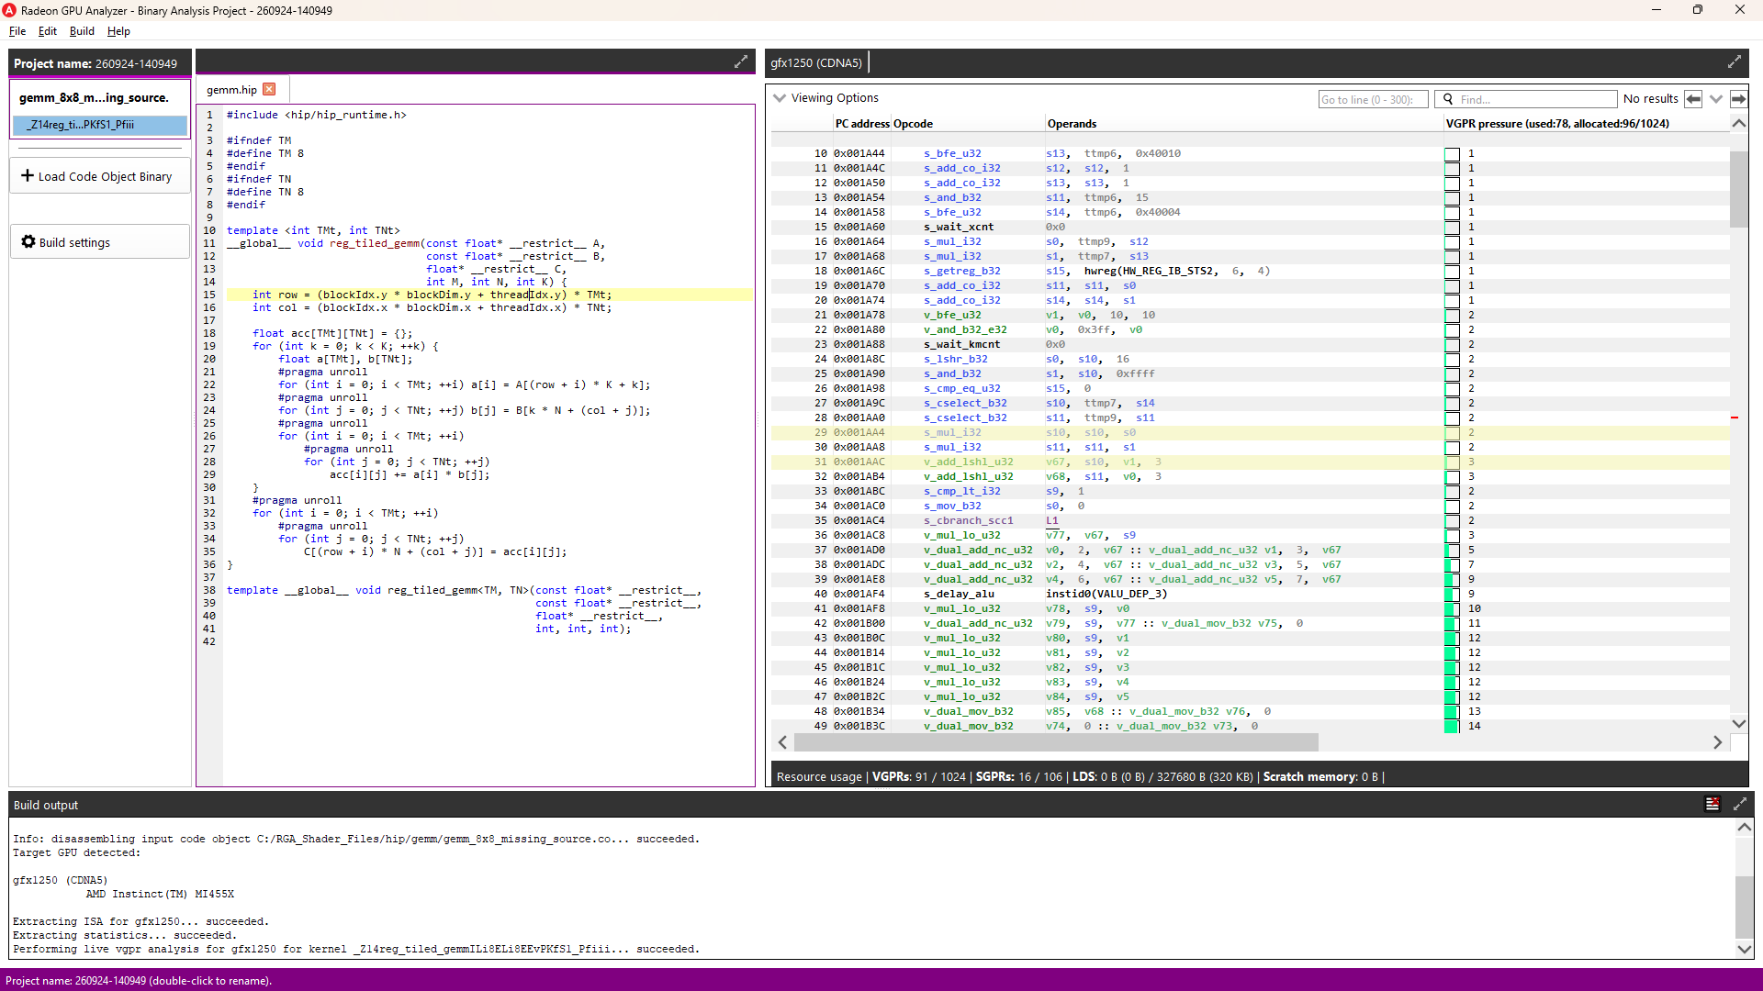
Task: Click the disassembly vertical scrollbar thumb
Action: tap(1738, 188)
